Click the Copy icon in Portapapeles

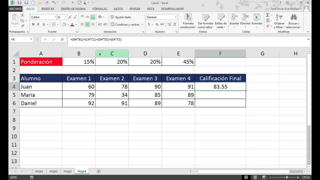[x=22, y=20]
